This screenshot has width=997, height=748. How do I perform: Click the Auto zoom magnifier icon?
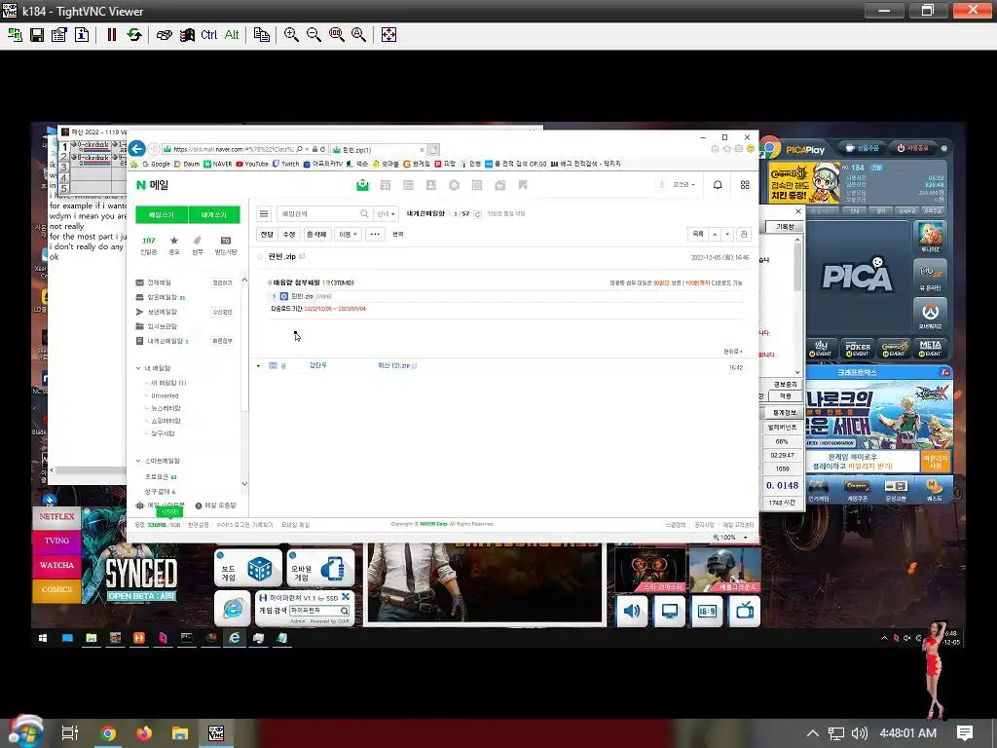(358, 35)
